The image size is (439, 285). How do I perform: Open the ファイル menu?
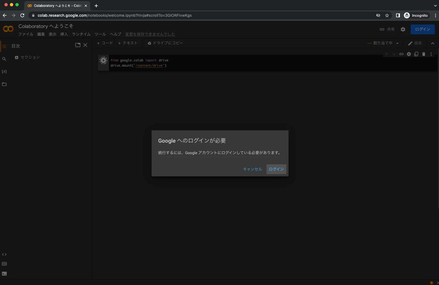26,34
